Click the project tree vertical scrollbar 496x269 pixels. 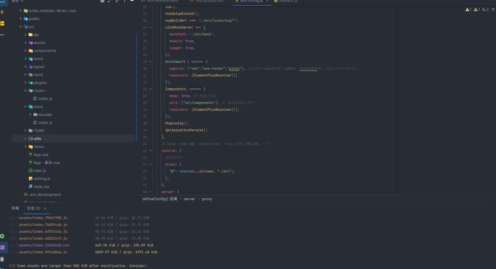coord(137,87)
